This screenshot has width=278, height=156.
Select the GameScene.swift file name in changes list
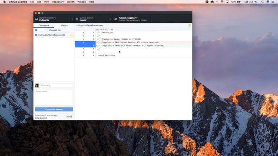52,35
